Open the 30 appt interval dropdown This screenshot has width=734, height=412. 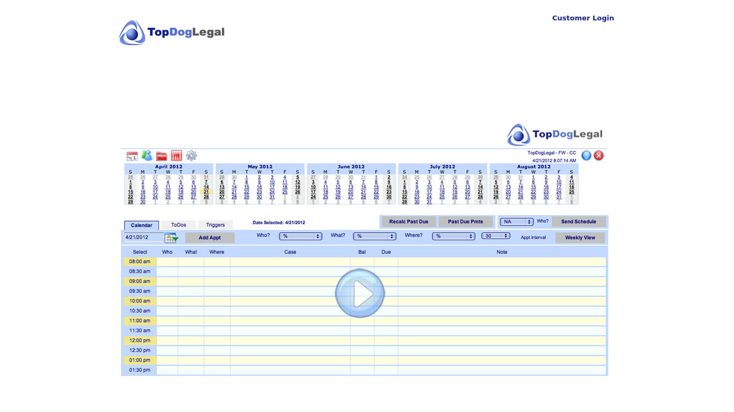[x=495, y=236]
